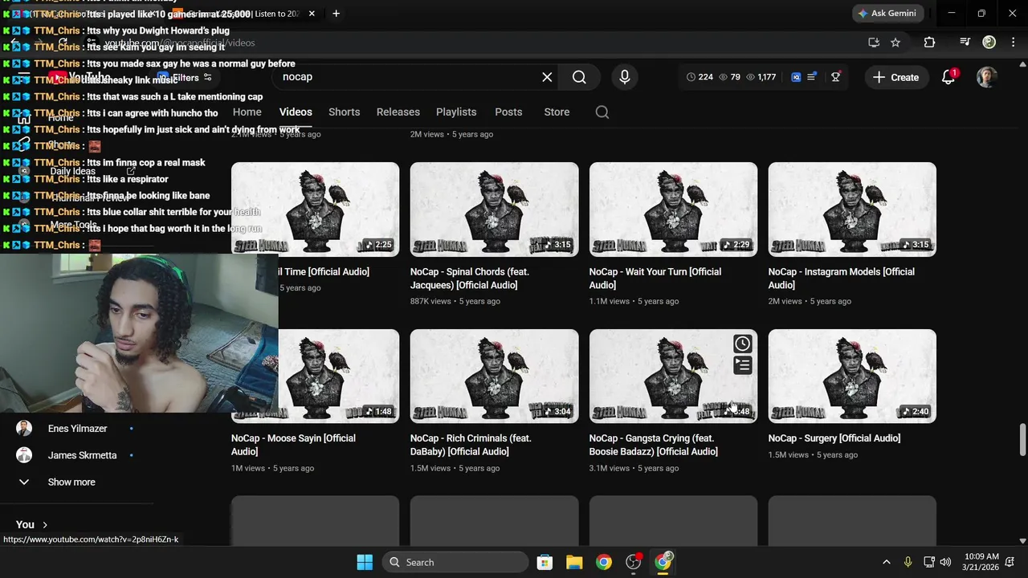1028x578 pixels.
Task: Open NoCap - Moose Sayin title link
Action: [294, 445]
